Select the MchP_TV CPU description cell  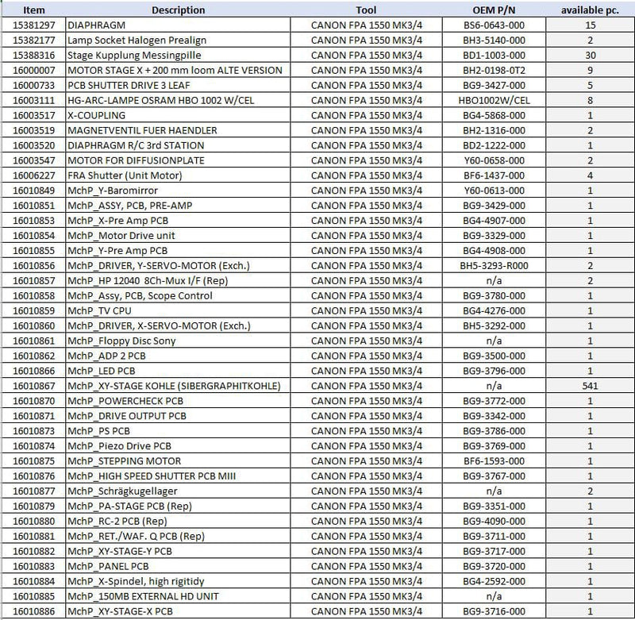point(178,310)
